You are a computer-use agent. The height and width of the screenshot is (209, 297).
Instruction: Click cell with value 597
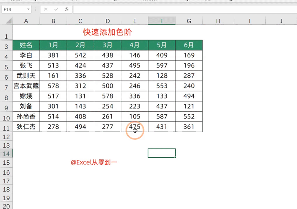click(x=162, y=65)
